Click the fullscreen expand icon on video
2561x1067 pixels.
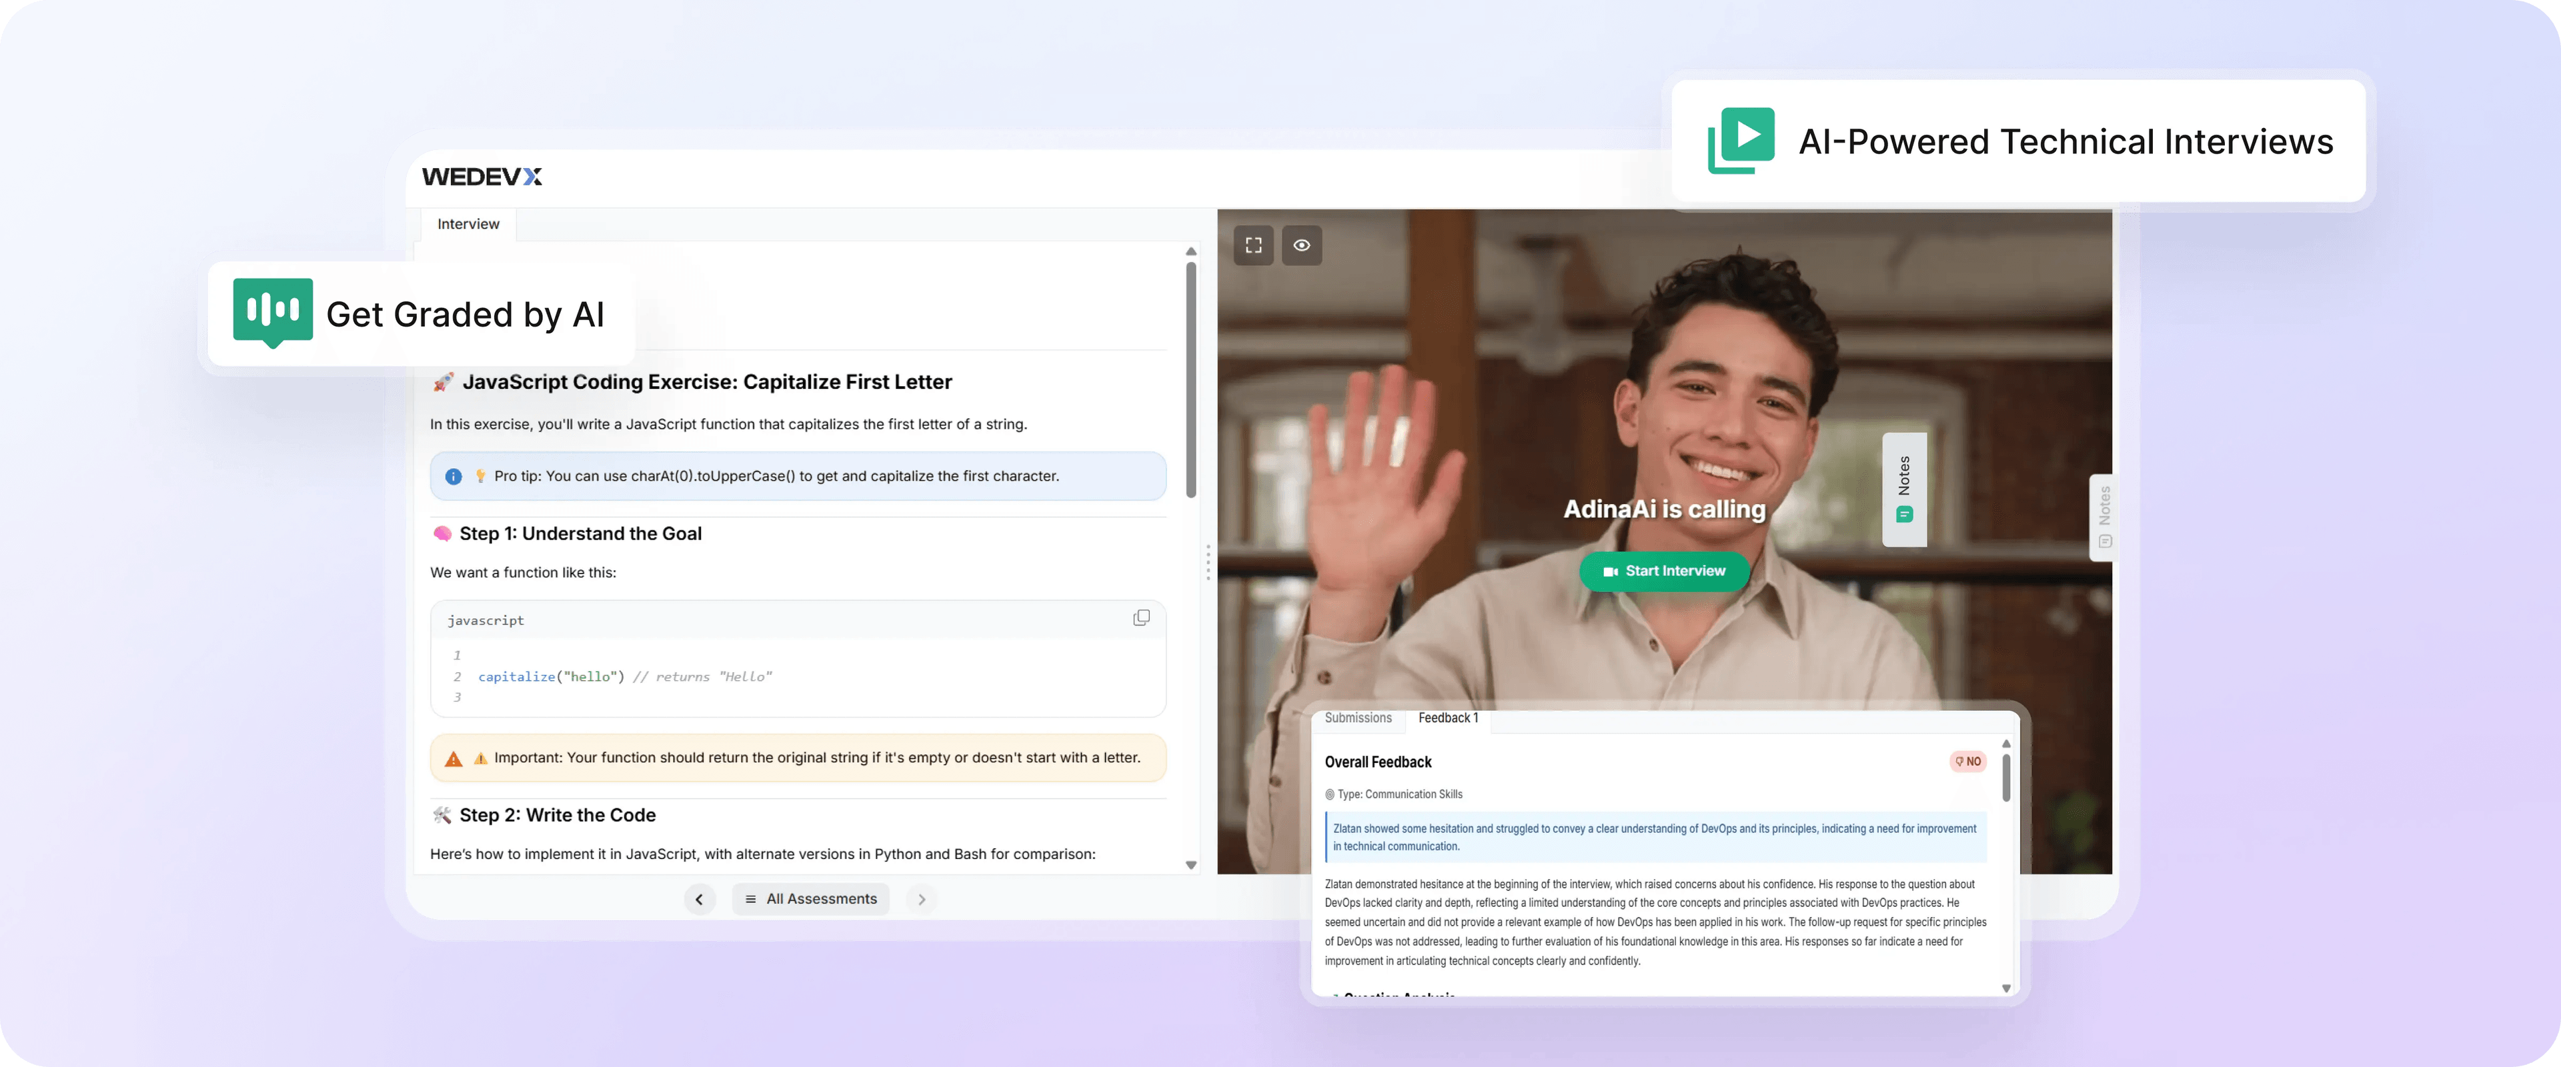[x=1254, y=245]
